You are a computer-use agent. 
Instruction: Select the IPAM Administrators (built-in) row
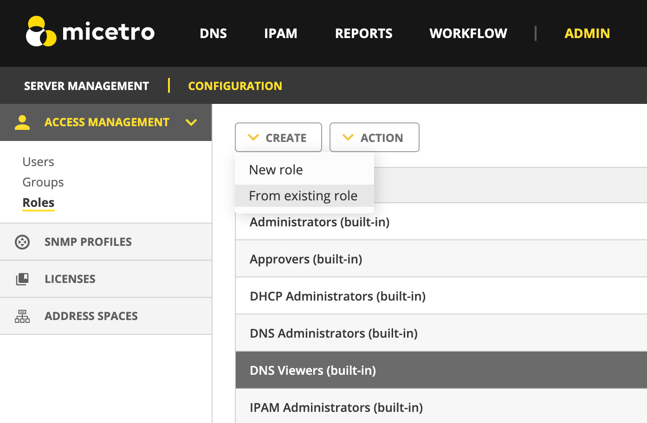point(336,407)
